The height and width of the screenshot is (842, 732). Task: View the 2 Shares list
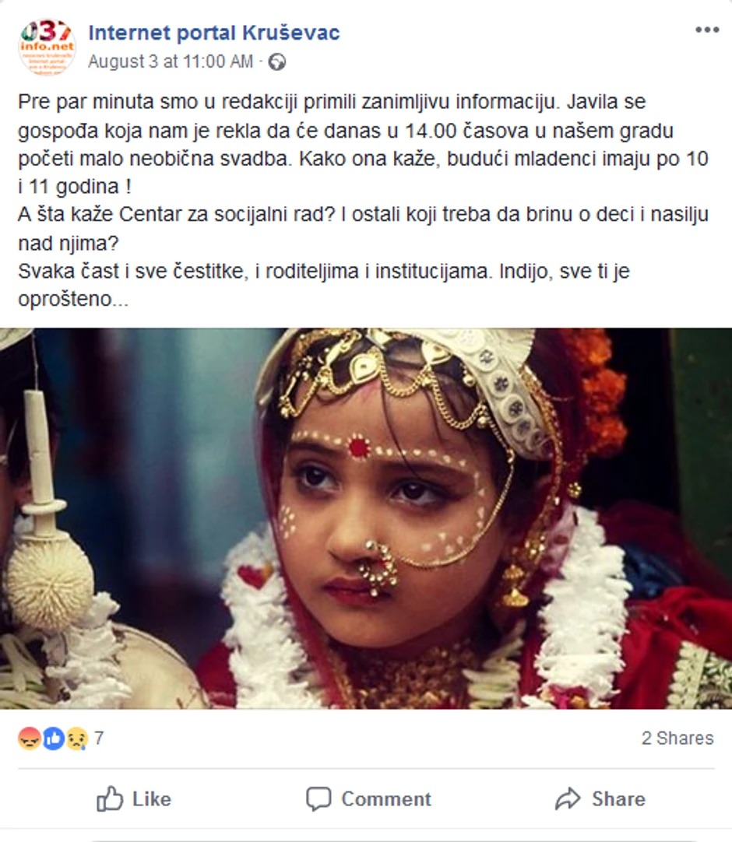point(677,739)
